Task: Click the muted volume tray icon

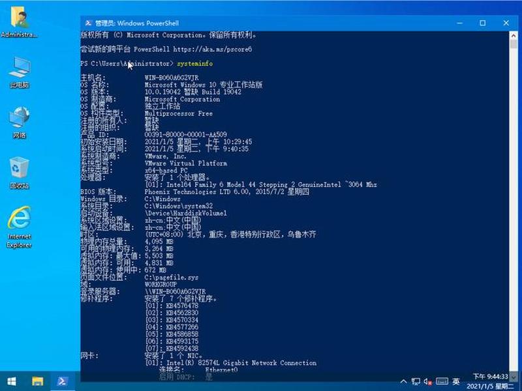Action: point(428,381)
